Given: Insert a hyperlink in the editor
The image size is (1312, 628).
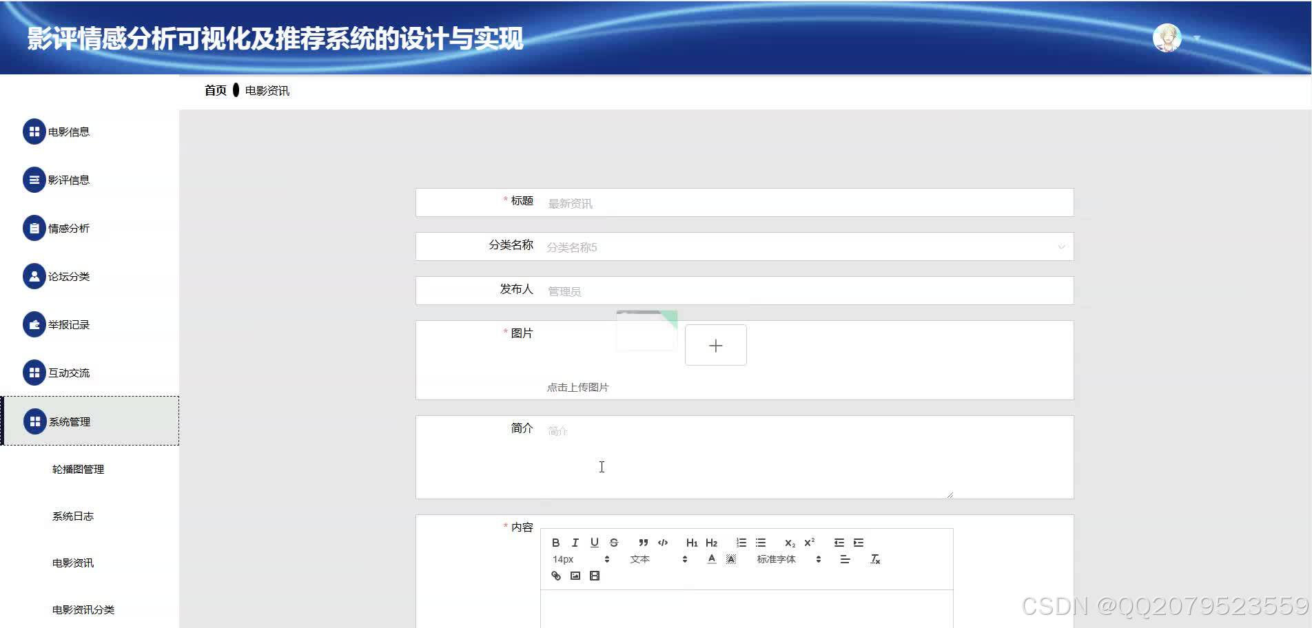Looking at the screenshot, I should coord(556,576).
